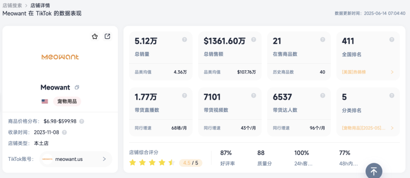Click the 411 national rank value

(x=348, y=41)
